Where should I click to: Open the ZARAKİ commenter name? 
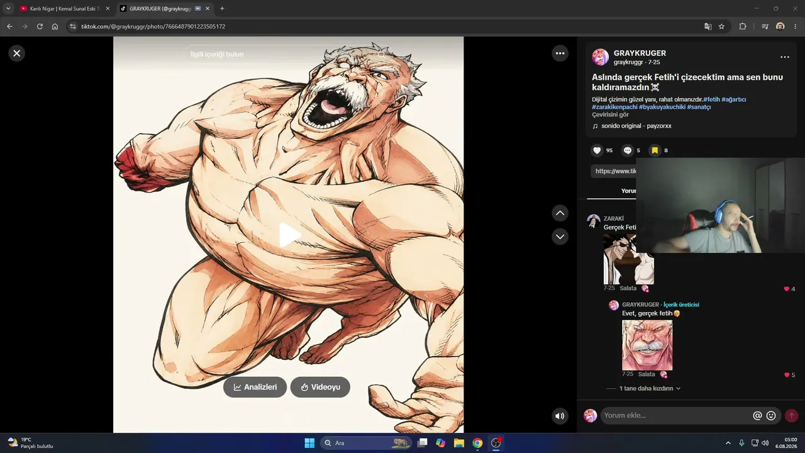pos(614,218)
